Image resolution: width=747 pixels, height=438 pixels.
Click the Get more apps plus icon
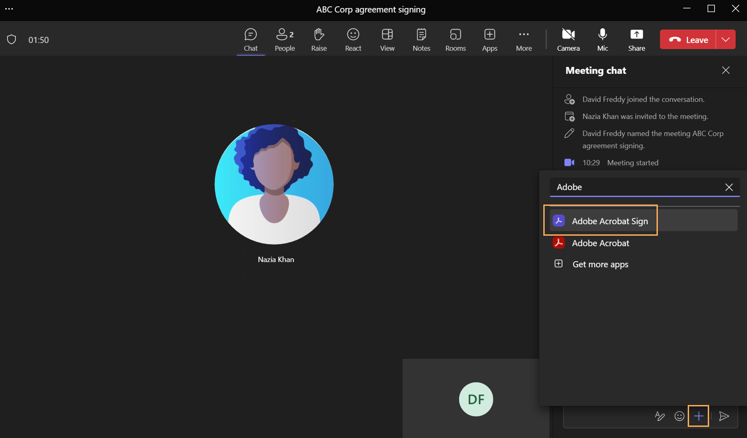[558, 264]
